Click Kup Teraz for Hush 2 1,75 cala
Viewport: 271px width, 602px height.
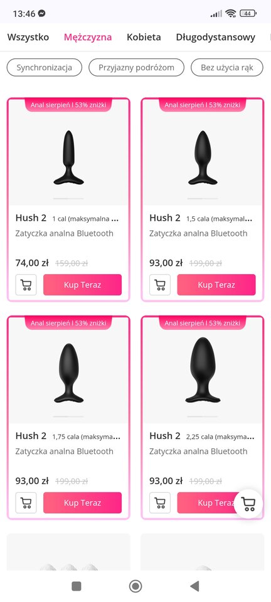[83, 503]
